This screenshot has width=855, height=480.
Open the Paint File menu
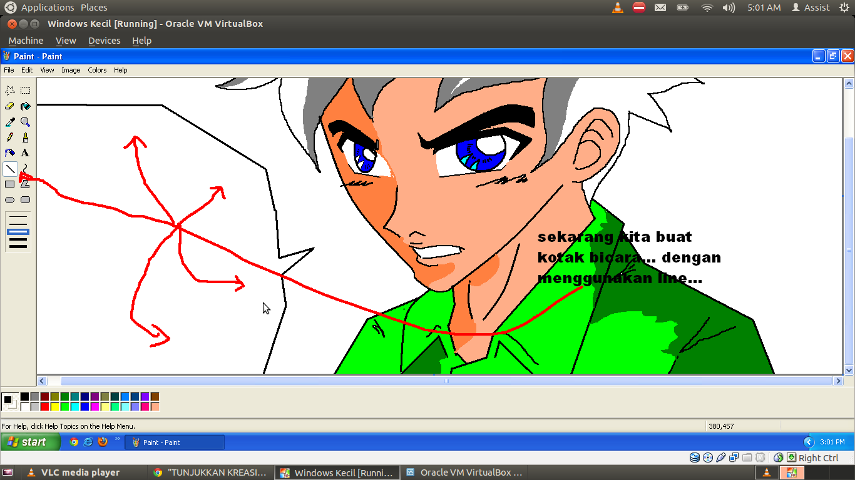click(x=9, y=70)
